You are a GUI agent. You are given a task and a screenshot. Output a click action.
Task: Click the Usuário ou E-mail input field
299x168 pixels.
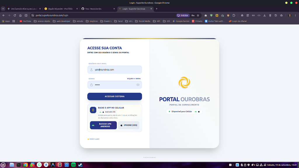pos(114,70)
